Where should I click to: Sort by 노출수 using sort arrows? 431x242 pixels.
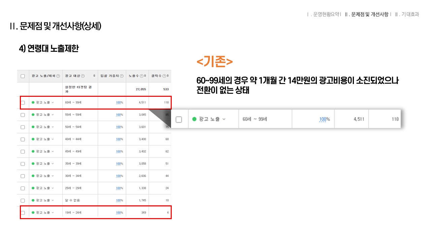(145, 76)
